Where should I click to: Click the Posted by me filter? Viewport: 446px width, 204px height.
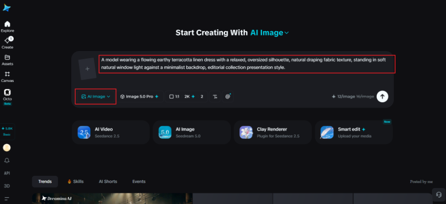(x=421, y=182)
